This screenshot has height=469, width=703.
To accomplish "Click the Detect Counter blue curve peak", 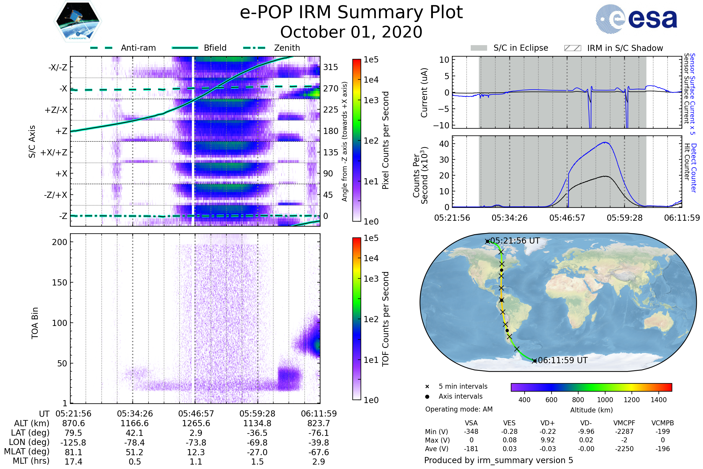I will click(605, 142).
